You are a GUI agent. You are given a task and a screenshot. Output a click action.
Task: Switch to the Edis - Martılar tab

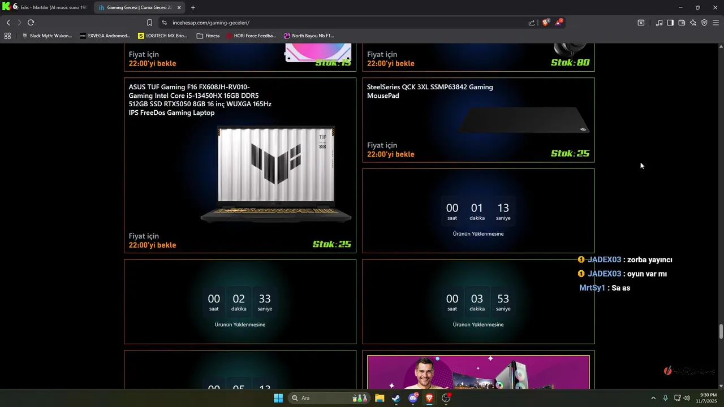coord(49,7)
